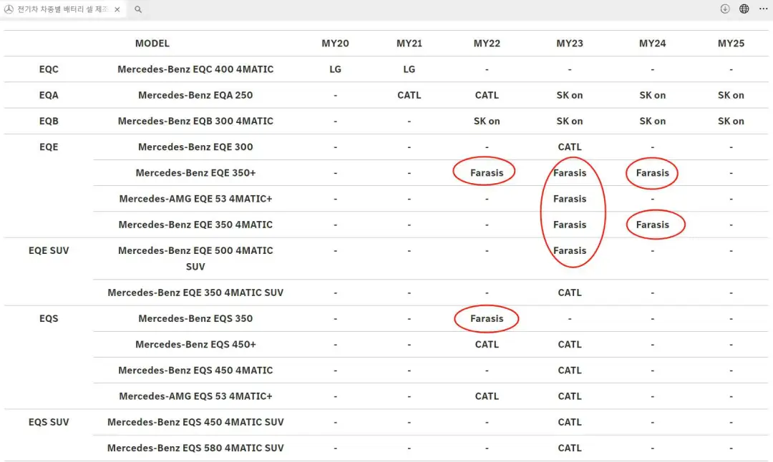773x462 pixels.
Task: Click SK on cell in EQA 250 MY23
Action: click(x=570, y=95)
